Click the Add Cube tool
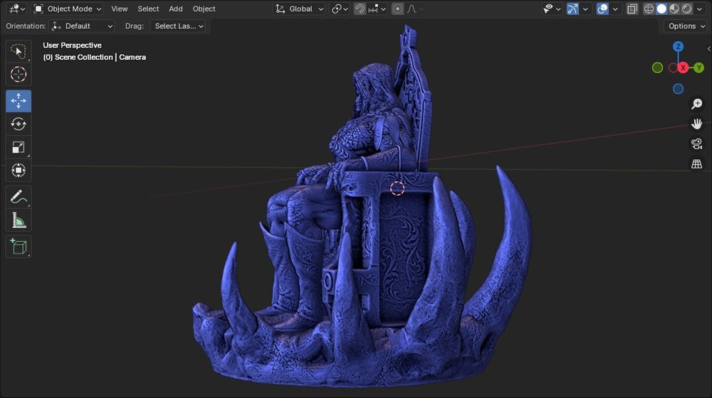The image size is (712, 398). (x=19, y=247)
